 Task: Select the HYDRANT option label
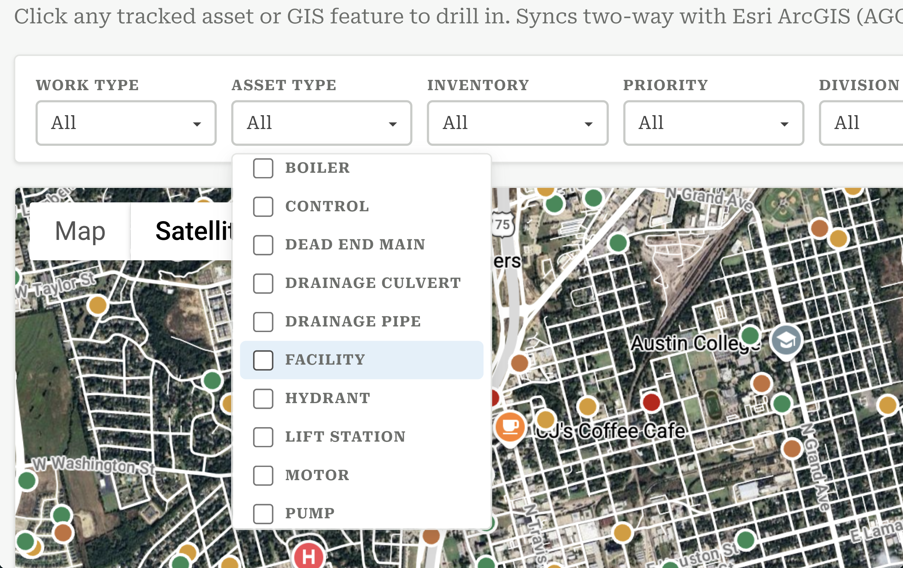[x=328, y=398]
